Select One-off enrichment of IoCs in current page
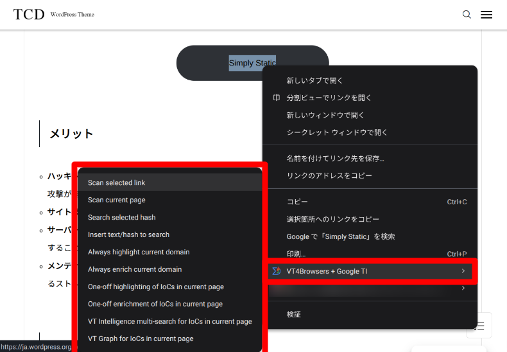Viewport: 507px width, 352px height. [170, 304]
